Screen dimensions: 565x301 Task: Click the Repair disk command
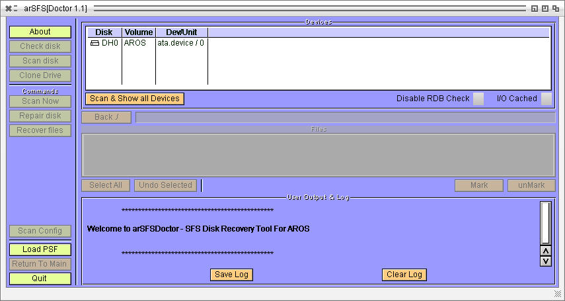[x=40, y=116]
